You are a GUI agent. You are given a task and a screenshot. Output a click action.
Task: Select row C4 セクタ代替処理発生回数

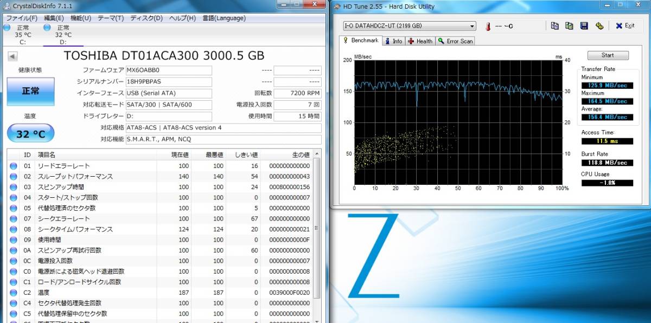[161, 303]
